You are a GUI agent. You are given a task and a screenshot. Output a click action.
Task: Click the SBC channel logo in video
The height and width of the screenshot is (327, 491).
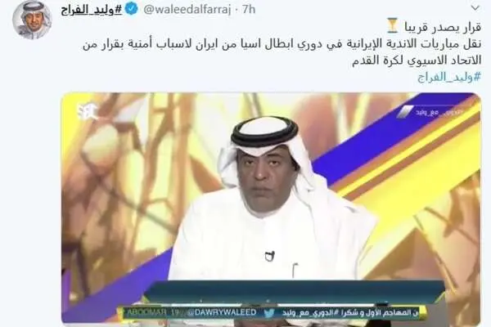[x=88, y=112]
